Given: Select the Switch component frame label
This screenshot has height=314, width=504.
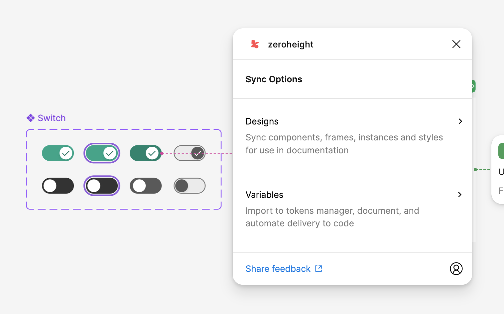Looking at the screenshot, I should pyautogui.click(x=52, y=118).
